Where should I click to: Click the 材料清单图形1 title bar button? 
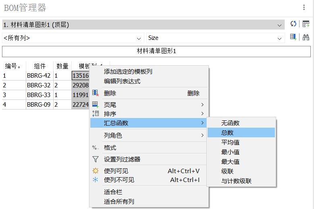point(156,51)
